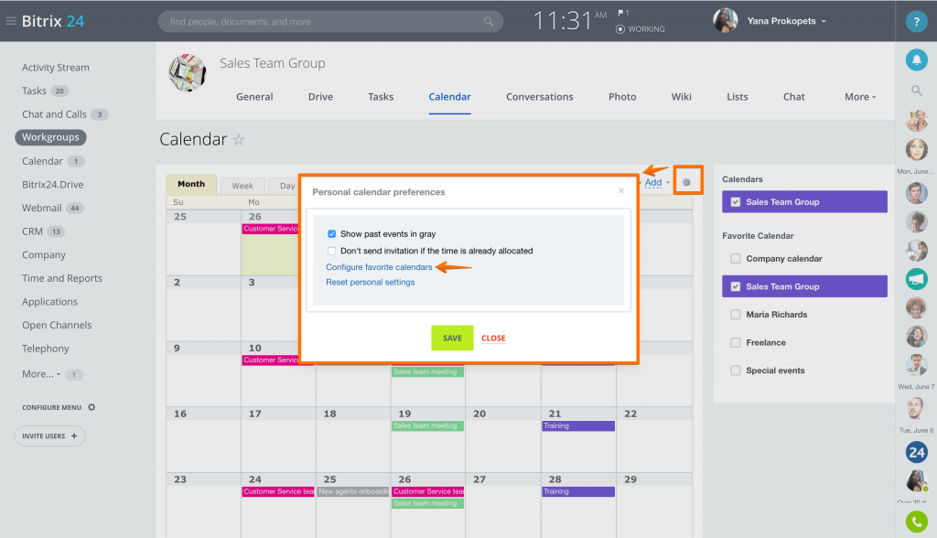Uncheck Sales Team Group under Calendars
Screen dimensions: 937x538
(x=736, y=202)
